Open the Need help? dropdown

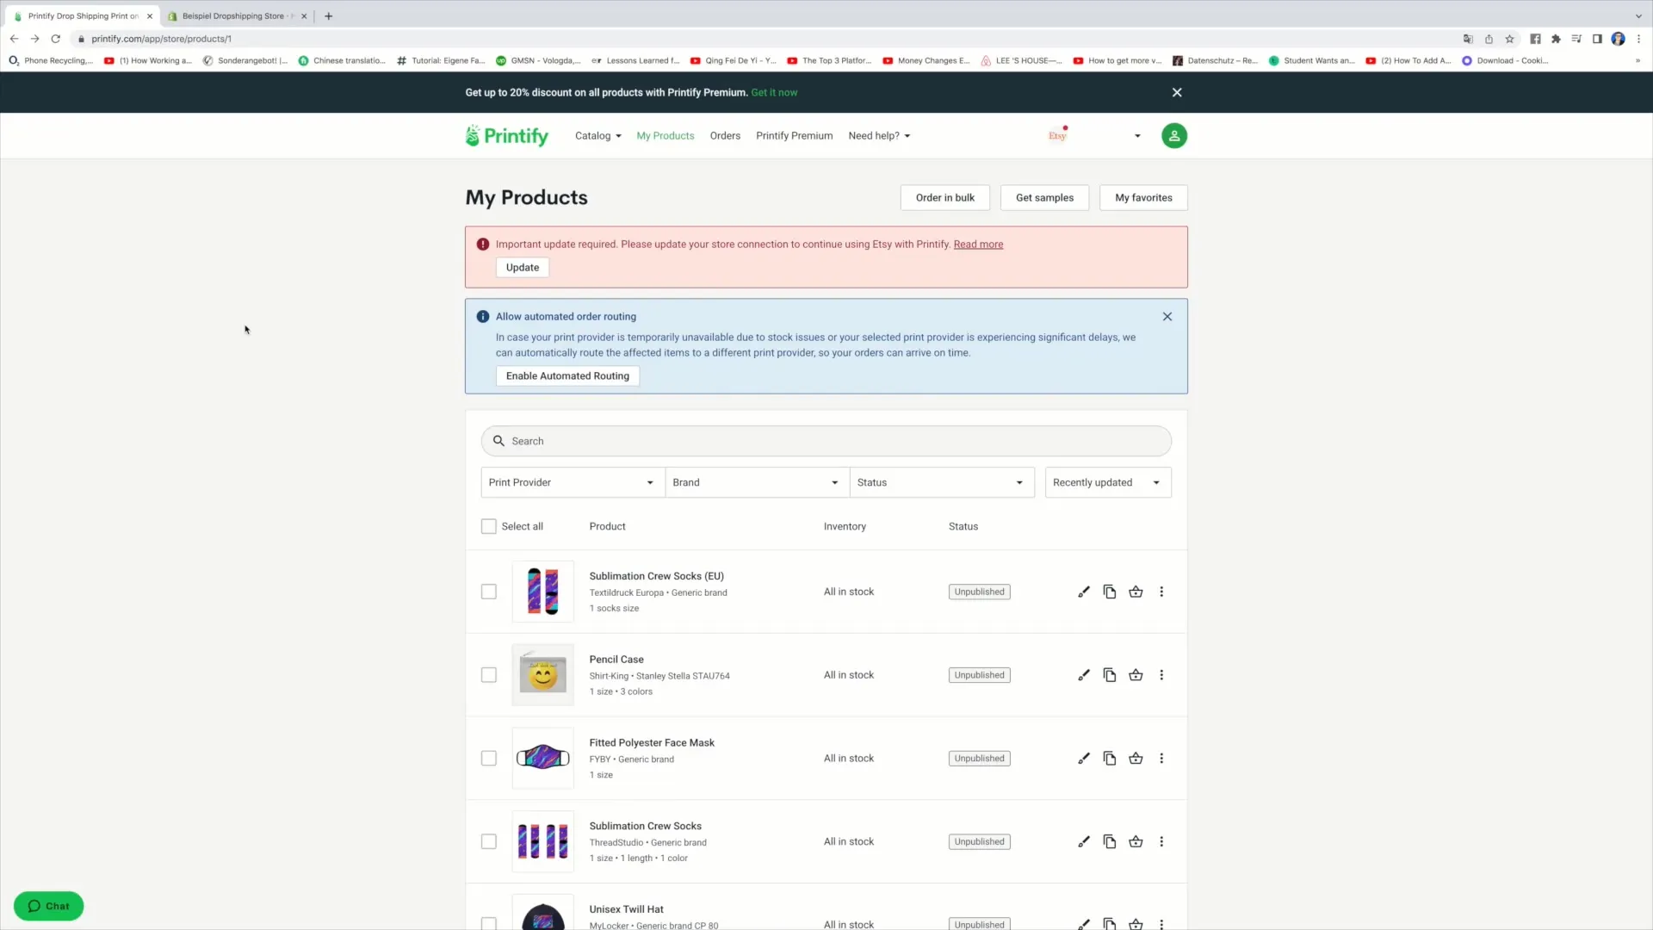click(x=879, y=136)
